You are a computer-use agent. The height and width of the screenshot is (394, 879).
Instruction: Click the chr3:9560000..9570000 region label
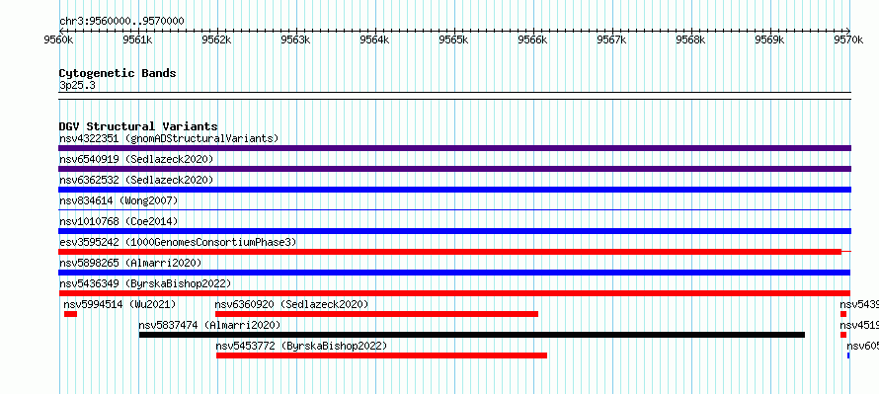tap(121, 21)
